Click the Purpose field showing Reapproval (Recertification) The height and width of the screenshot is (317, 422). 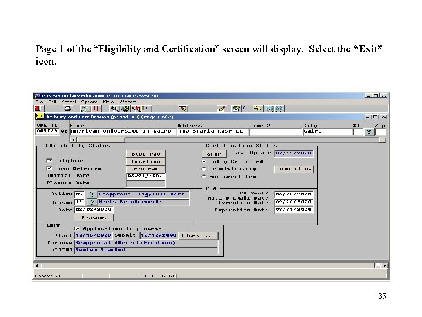point(146,243)
